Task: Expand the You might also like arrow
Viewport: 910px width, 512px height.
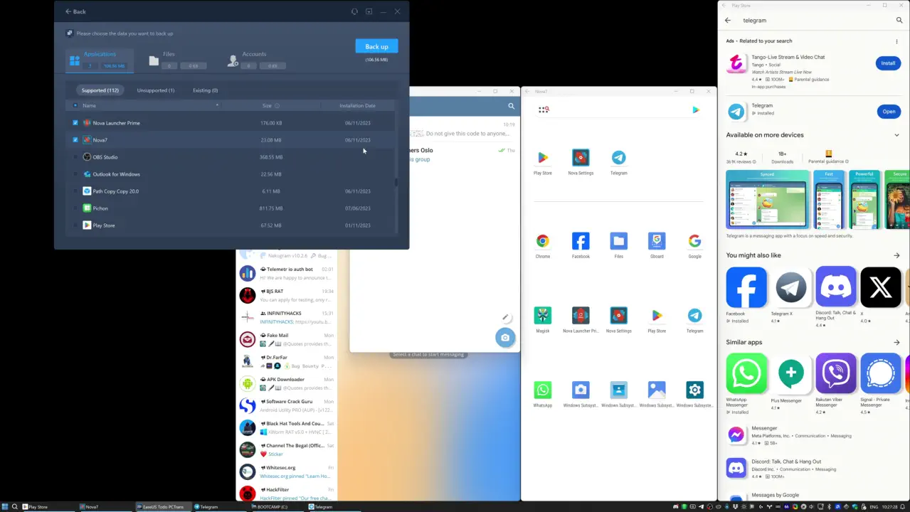Action: point(896,255)
